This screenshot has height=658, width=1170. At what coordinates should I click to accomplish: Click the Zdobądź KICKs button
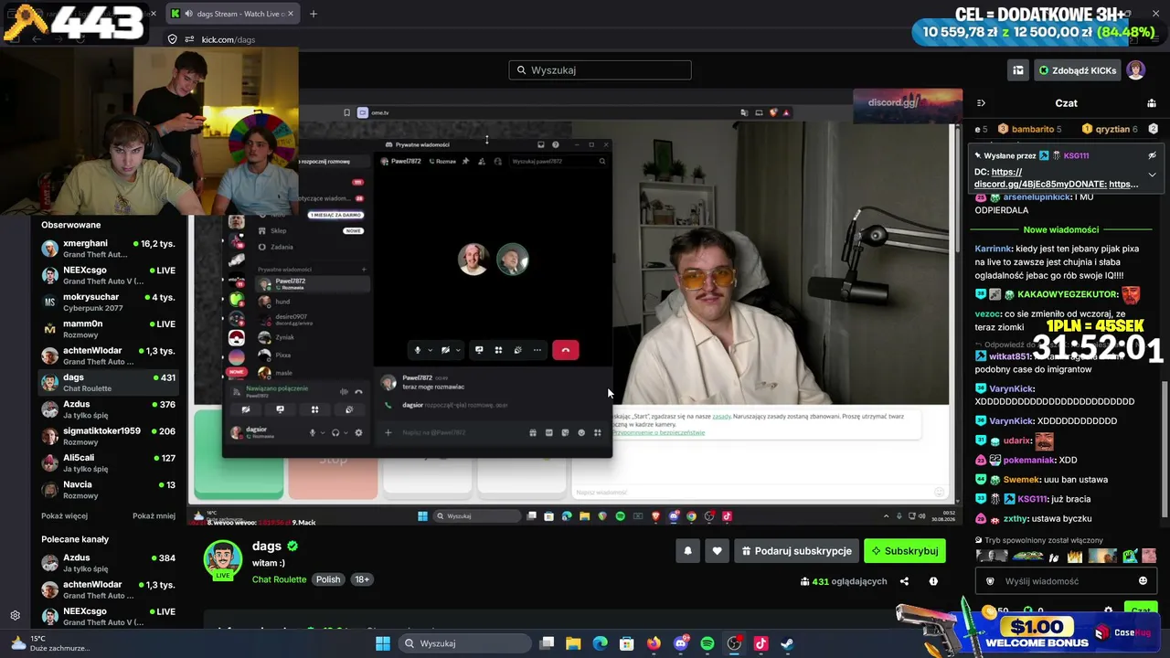tap(1077, 70)
